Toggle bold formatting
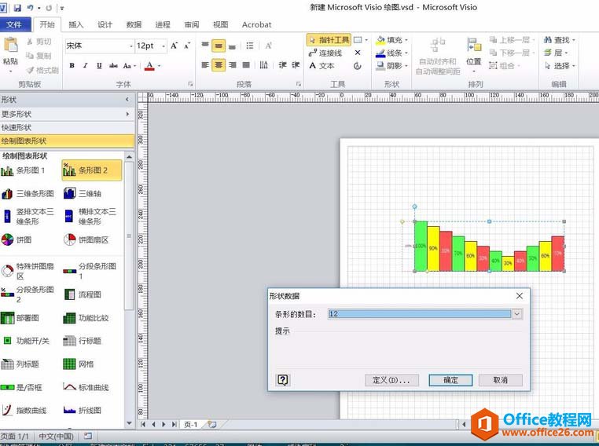Viewport: 599px width, 446px height. pos(72,66)
